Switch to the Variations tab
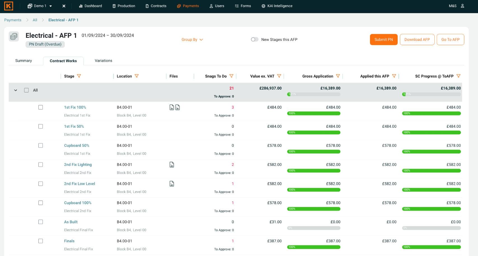Screen dimensions: 478x256 point(103,60)
